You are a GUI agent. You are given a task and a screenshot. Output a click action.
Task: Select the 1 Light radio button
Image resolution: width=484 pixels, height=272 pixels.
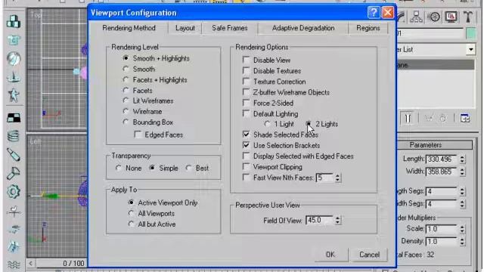[267, 124]
